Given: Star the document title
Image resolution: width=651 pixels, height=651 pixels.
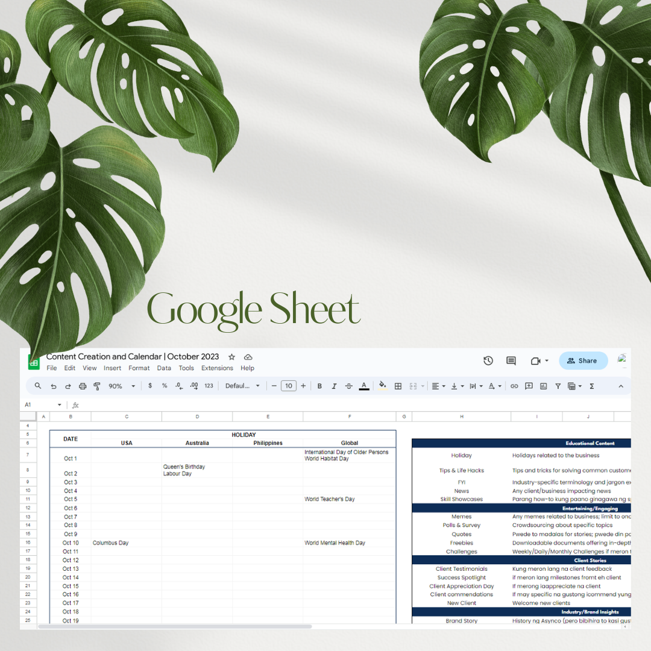Looking at the screenshot, I should point(231,357).
